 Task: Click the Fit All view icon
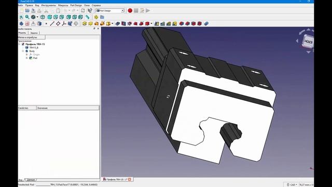coord(21,17)
